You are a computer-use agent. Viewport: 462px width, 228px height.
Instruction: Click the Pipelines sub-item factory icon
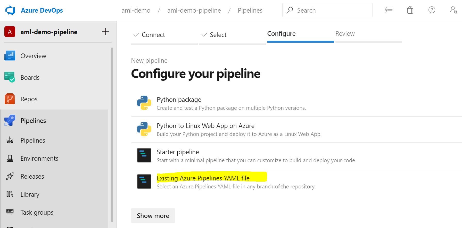pos(10,140)
